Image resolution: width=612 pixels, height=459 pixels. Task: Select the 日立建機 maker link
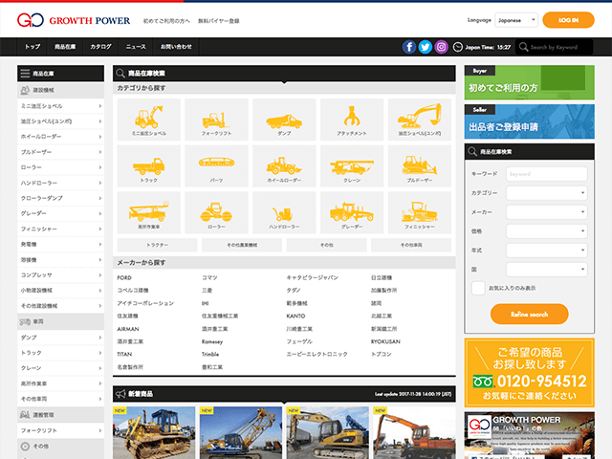382,277
